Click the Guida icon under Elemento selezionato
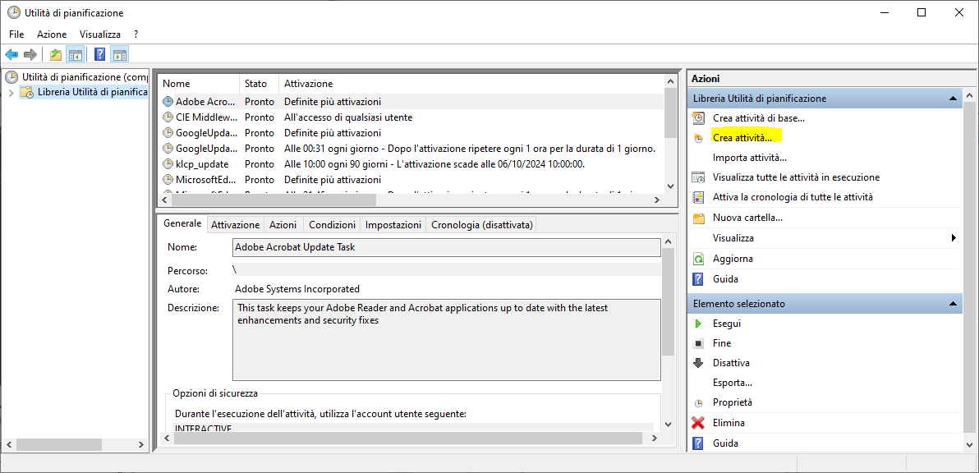Viewport: 979px width, 473px height. point(699,443)
